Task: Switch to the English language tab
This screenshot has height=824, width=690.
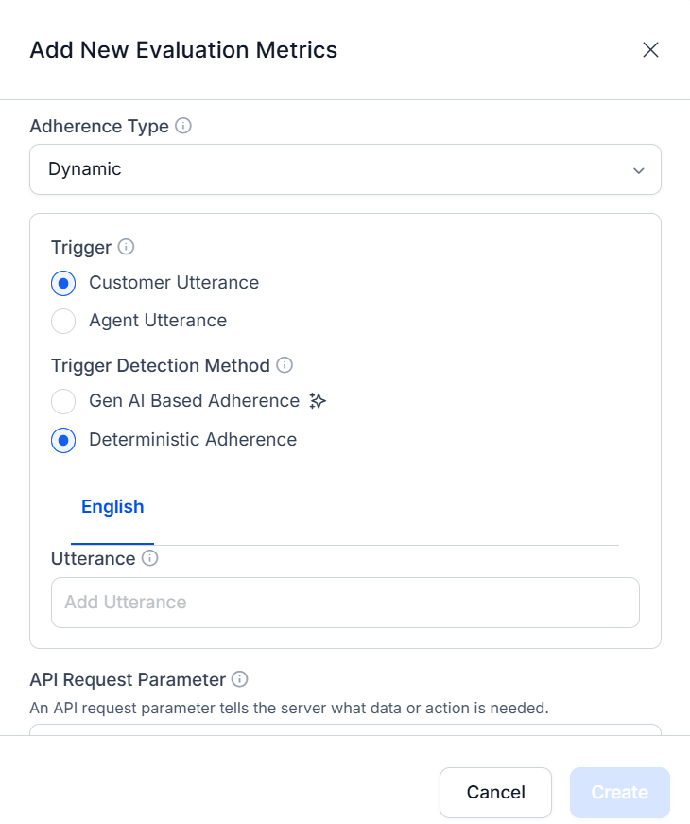Action: pos(112,507)
